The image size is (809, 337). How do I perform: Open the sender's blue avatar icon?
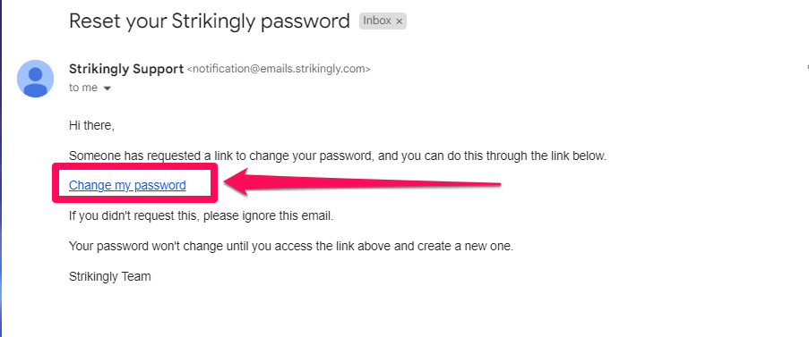tap(35, 79)
